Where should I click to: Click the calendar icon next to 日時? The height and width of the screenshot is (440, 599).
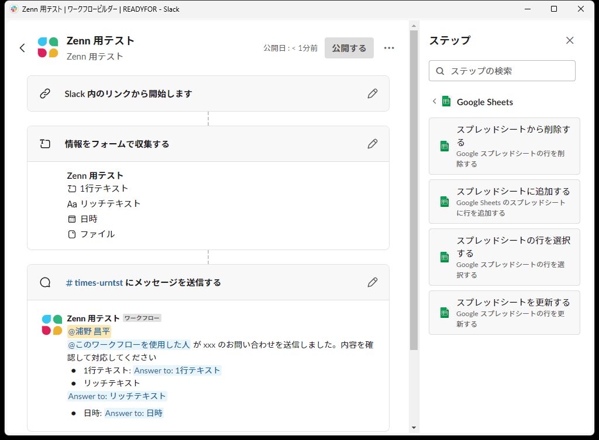point(72,219)
